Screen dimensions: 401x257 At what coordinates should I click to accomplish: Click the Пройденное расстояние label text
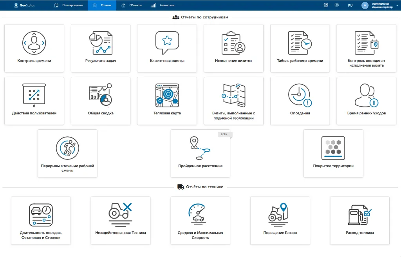coord(200,166)
